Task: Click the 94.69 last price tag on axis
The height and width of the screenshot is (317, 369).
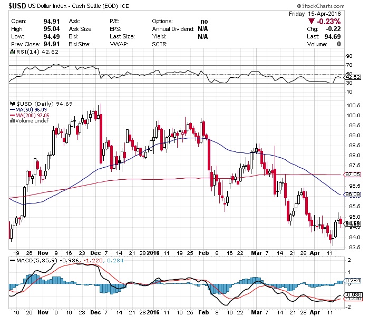Action: tap(353, 223)
